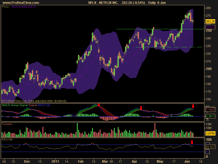This screenshot has height=164, width=218.
Task: Click the 30 RSI oversold level tag
Action: click(208, 152)
